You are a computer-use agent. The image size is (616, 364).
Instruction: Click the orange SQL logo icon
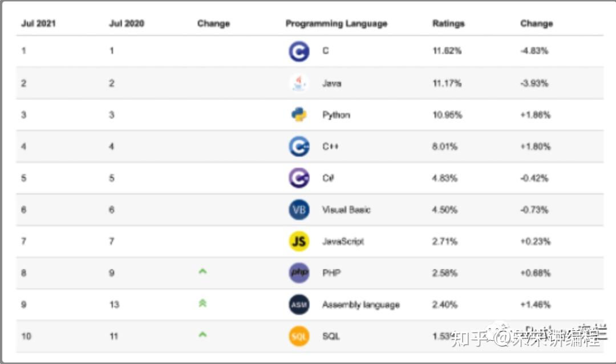point(299,336)
